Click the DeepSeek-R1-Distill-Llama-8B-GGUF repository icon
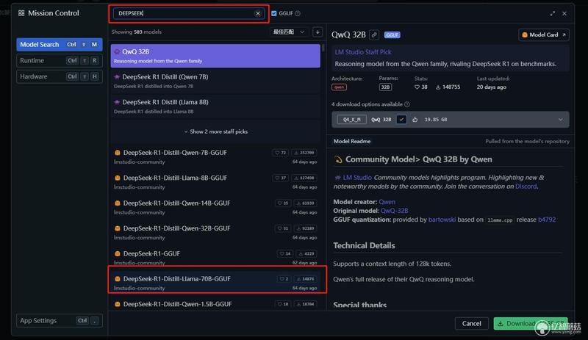The image size is (588, 340). click(x=118, y=178)
